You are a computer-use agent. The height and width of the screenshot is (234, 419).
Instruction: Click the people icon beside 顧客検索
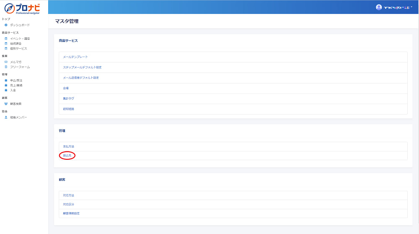6,104
